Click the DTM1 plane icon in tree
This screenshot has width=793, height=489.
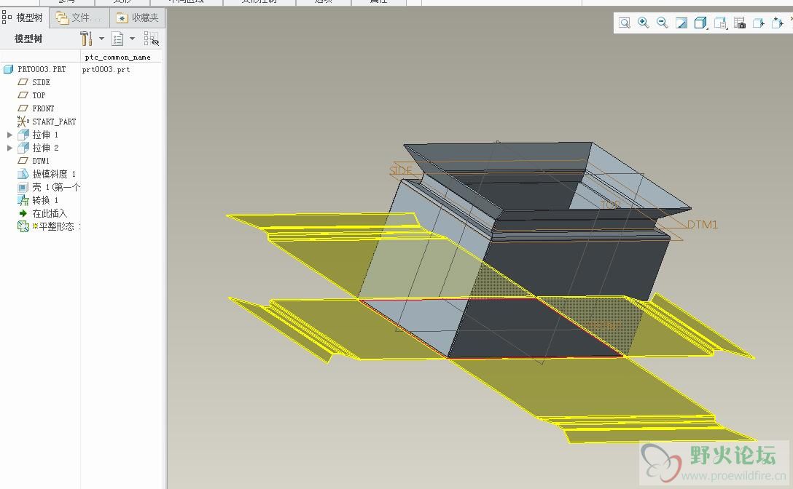[x=23, y=161]
